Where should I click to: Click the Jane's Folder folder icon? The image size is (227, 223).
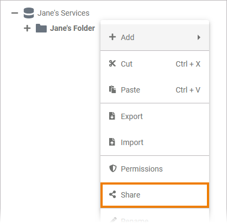[x=41, y=28]
